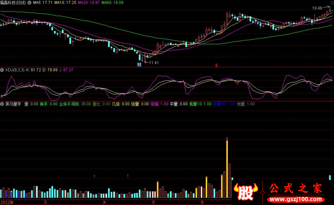Open the 黑马量学 indicator dropdown arrow
The height and width of the screenshot is (205, 334).
pyautogui.click(x=2, y=104)
